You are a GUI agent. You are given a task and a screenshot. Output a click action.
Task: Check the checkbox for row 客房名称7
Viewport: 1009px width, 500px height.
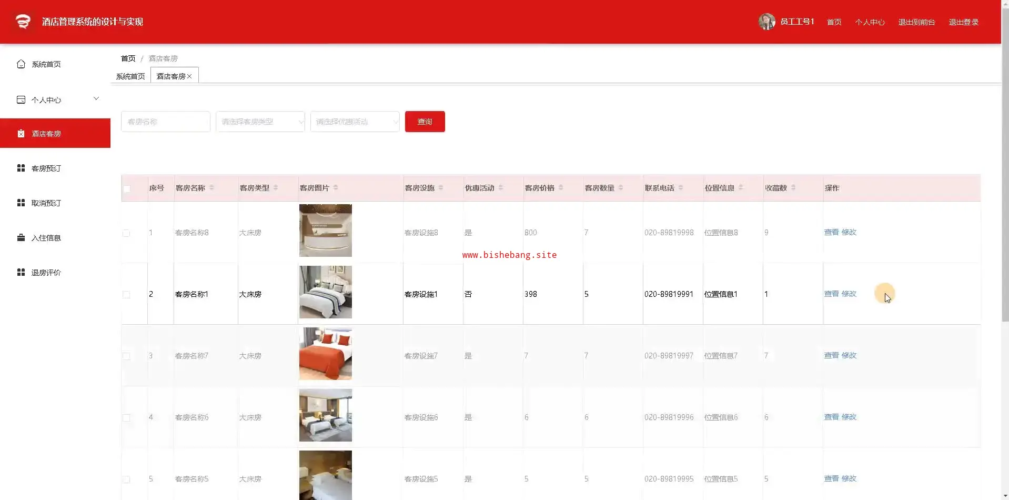click(126, 356)
